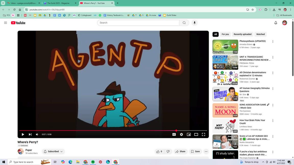Start voice search with the microphone
This screenshot has width=294, height=165.
pos(194,23)
